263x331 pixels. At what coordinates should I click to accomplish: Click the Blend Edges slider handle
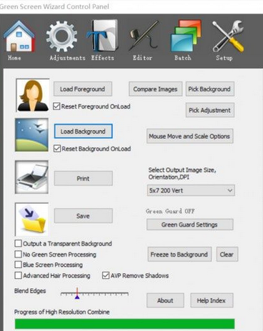(x=77, y=294)
